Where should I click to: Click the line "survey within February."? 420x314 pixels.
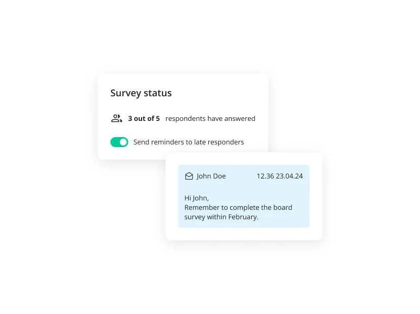(221, 217)
